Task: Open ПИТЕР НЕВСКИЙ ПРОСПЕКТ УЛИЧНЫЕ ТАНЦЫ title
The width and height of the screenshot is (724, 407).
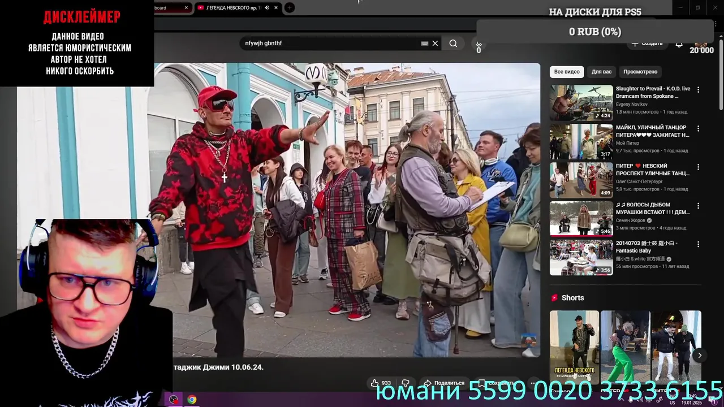Action: click(x=653, y=170)
